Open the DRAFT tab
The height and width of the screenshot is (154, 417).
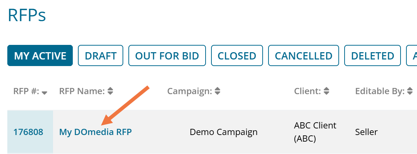(101, 56)
